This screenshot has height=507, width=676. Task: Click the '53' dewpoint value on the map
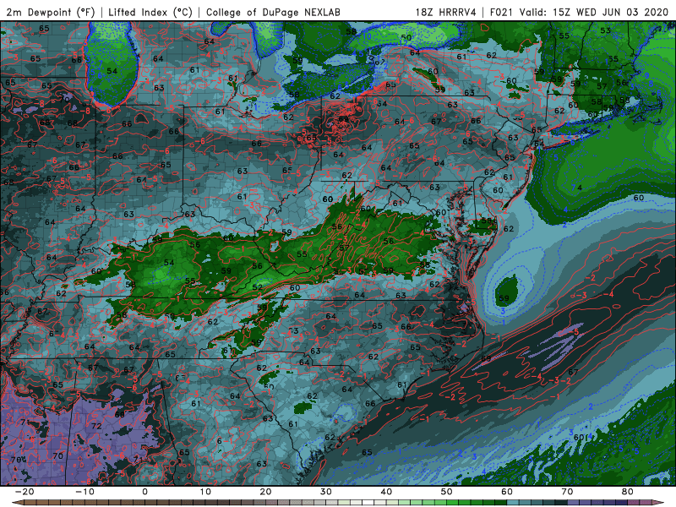pyautogui.click(x=605, y=30)
